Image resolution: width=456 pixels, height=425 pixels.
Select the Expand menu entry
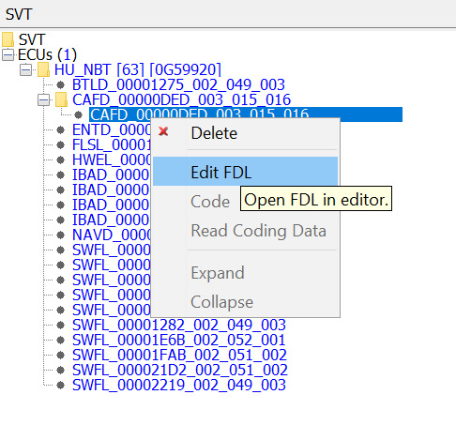(218, 273)
